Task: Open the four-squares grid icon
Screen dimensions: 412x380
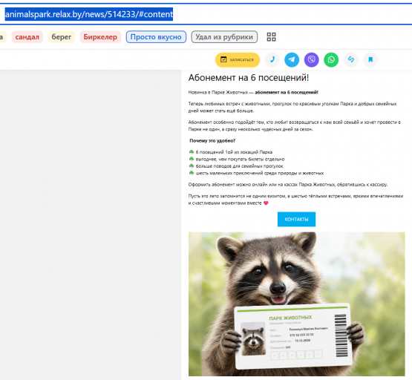Action: [x=271, y=37]
